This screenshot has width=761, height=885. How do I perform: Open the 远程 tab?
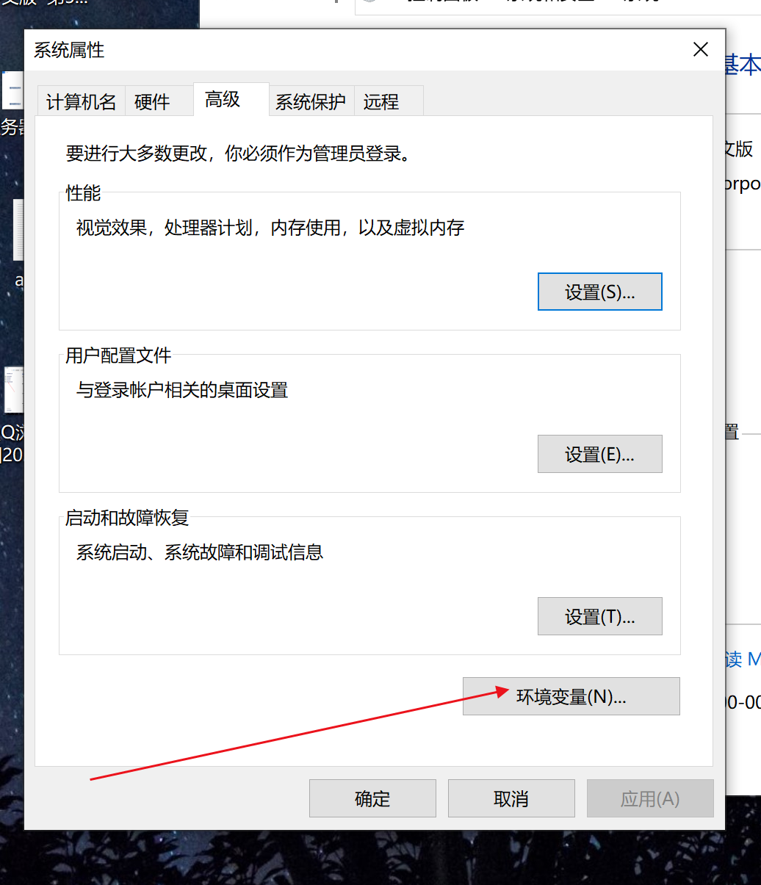pos(380,101)
